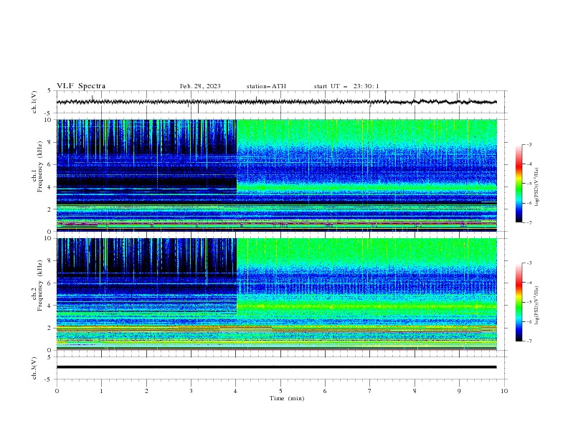The image size is (568, 439).
Task: Click the "-7" label on ch.2 colorbar
Action: (529, 341)
